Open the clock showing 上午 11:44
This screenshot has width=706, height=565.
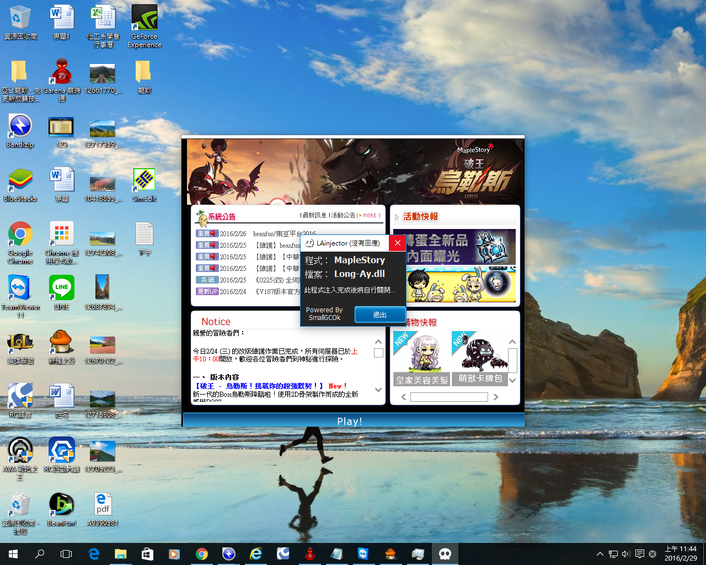point(681,554)
